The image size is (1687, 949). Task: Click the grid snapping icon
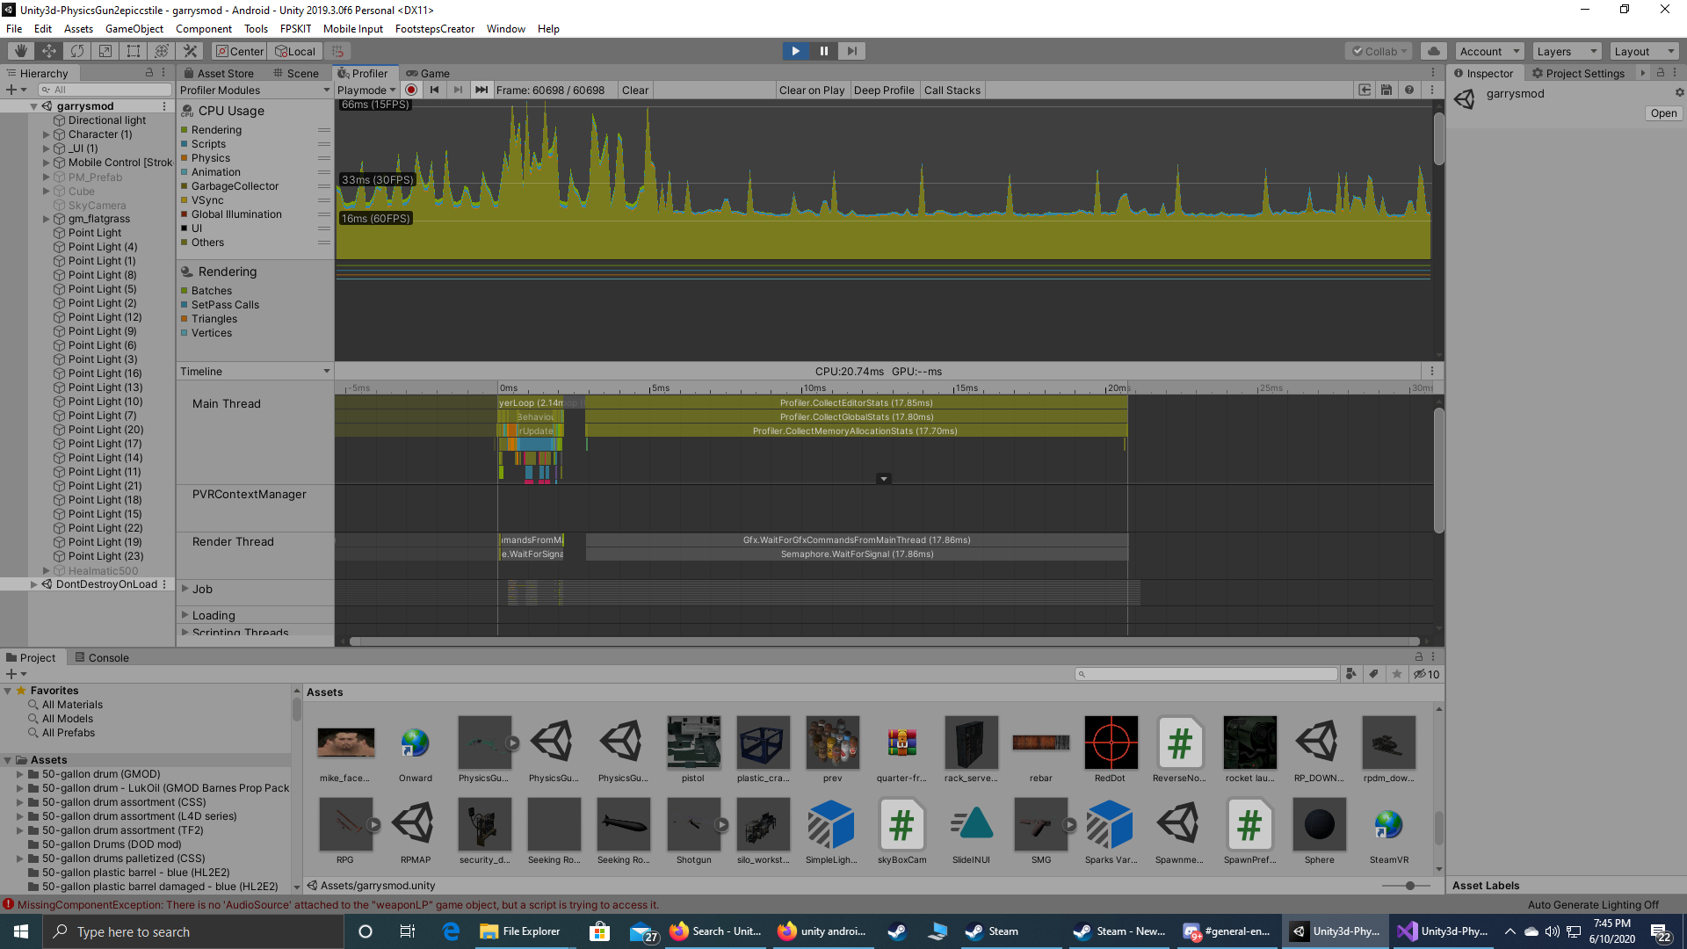click(337, 51)
